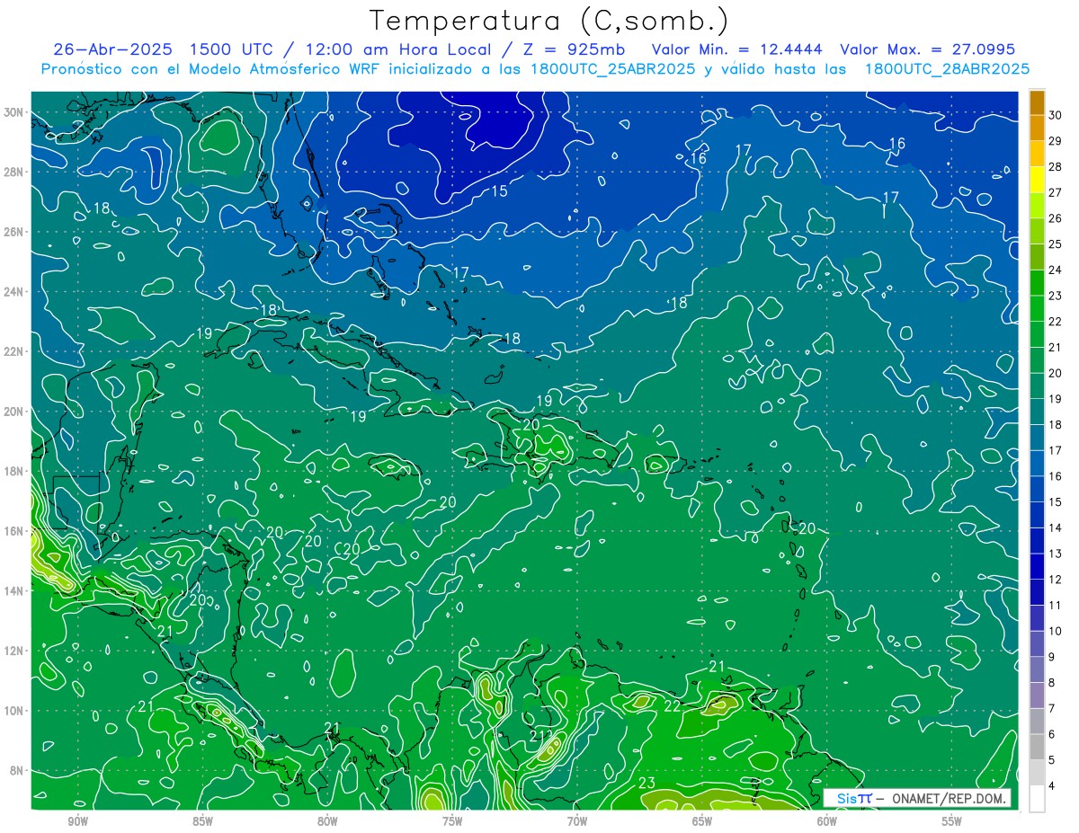Click the 24N latitude label
The width and height of the screenshot is (1079, 833).
[14, 292]
